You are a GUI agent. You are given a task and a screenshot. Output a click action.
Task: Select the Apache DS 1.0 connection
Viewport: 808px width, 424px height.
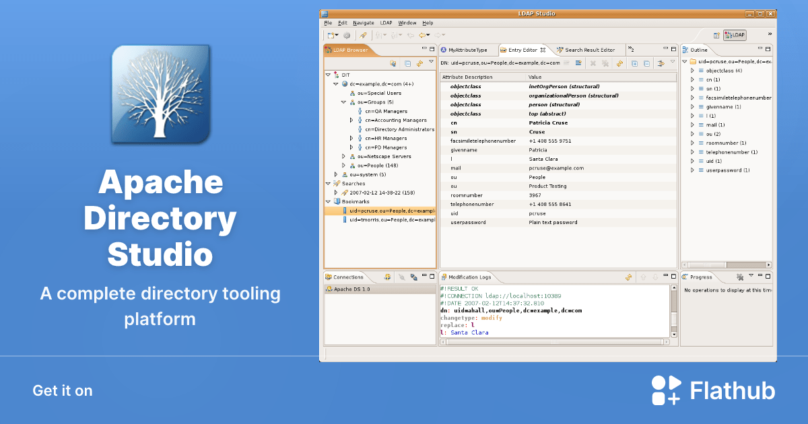click(x=380, y=289)
